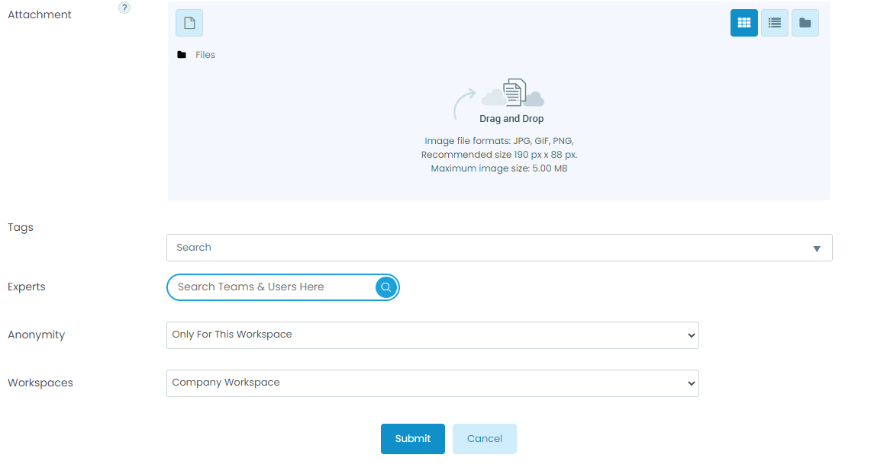Click the Experts field label
887x474 pixels.
tap(27, 287)
